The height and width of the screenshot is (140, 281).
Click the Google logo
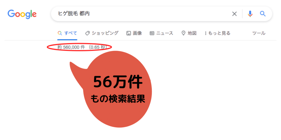click(x=22, y=14)
